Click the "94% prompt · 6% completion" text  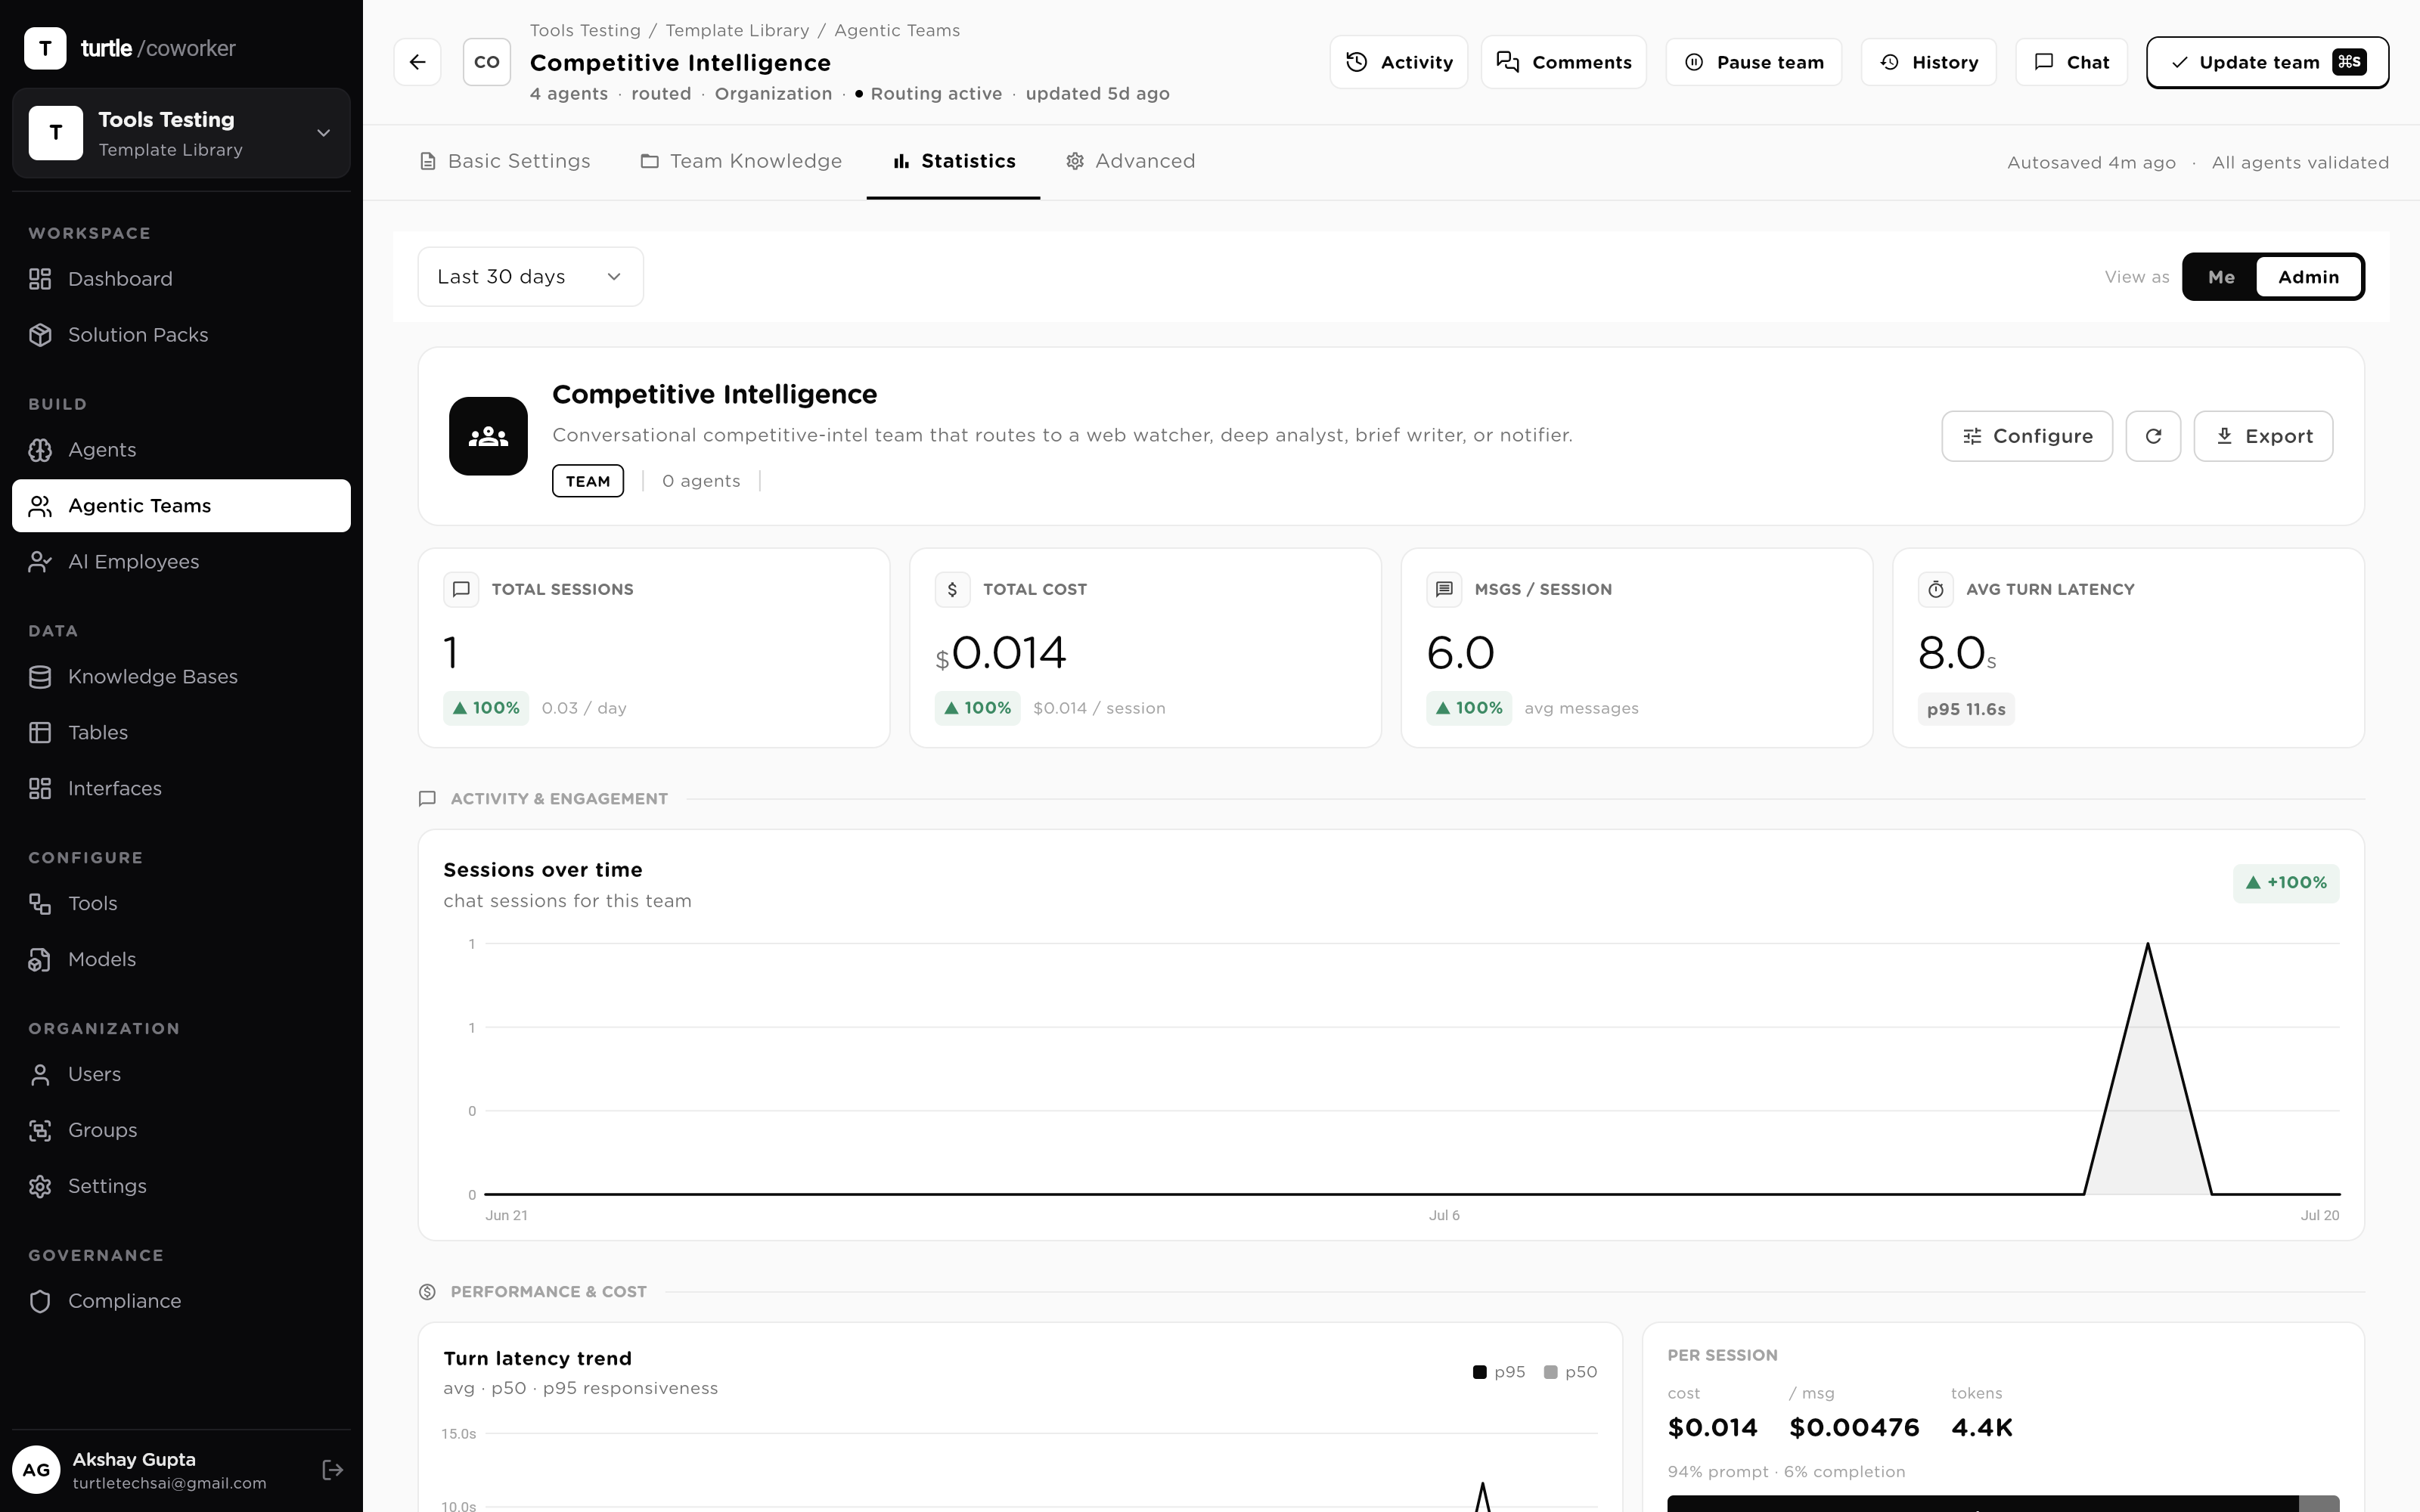(x=1786, y=1472)
